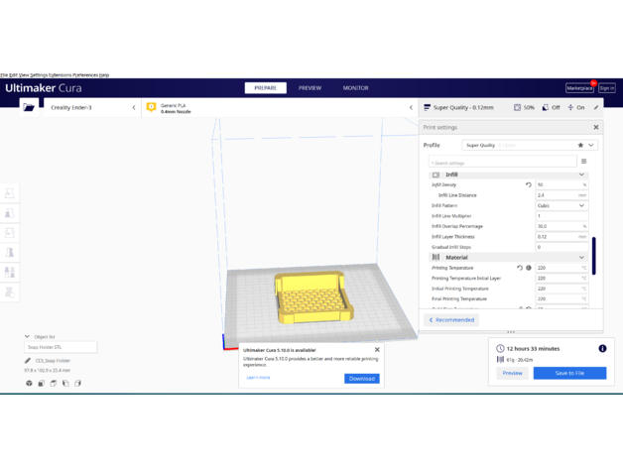
Task: Click the Save to File button
Action: [569, 373]
